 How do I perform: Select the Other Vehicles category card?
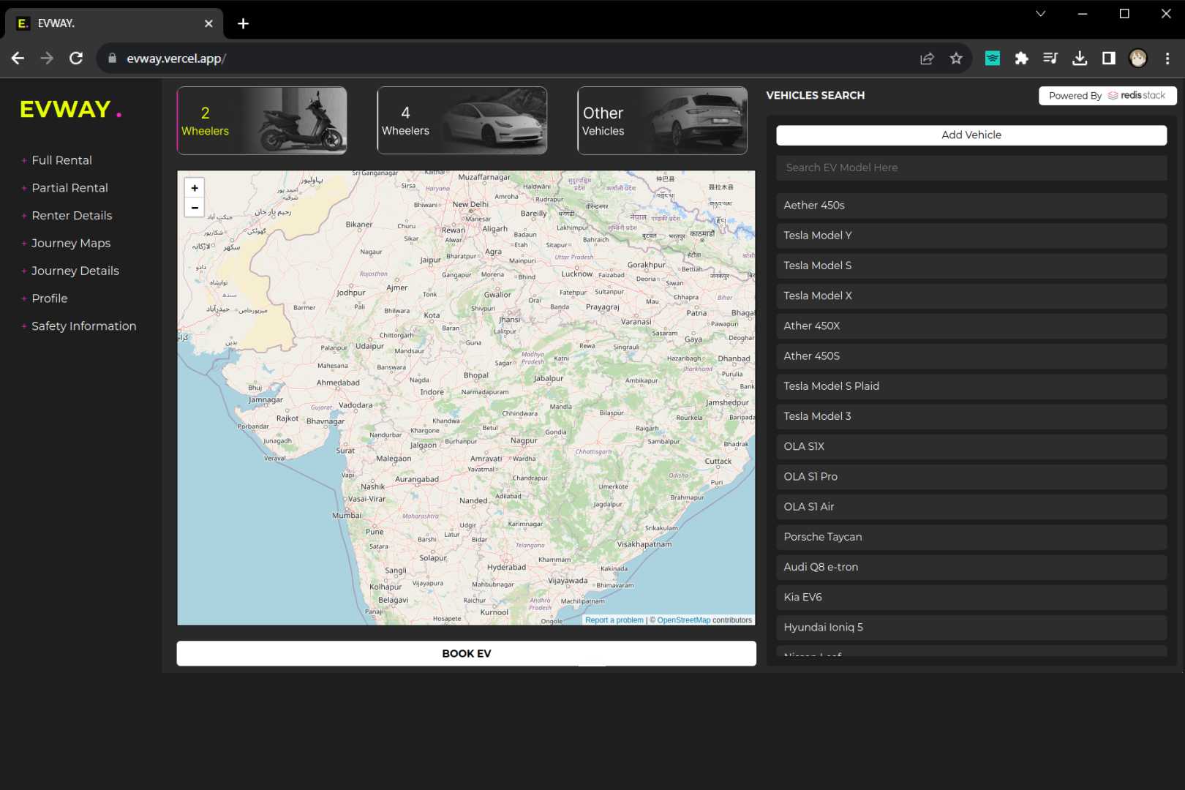[x=662, y=121]
